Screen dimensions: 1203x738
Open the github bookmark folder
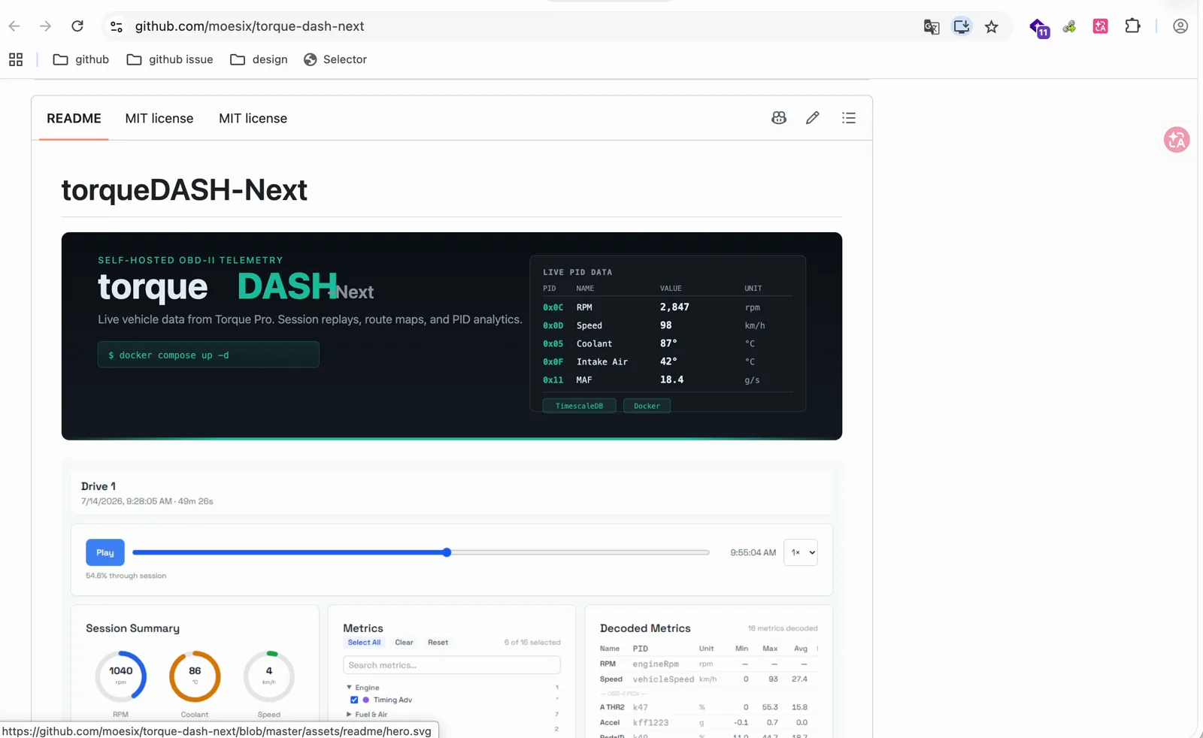pyautogui.click(x=81, y=59)
